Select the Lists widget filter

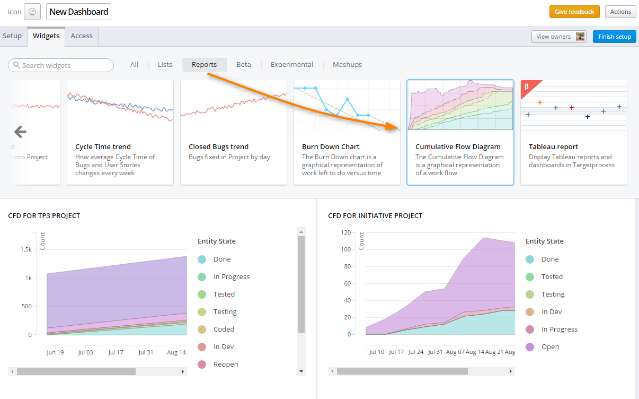click(164, 64)
